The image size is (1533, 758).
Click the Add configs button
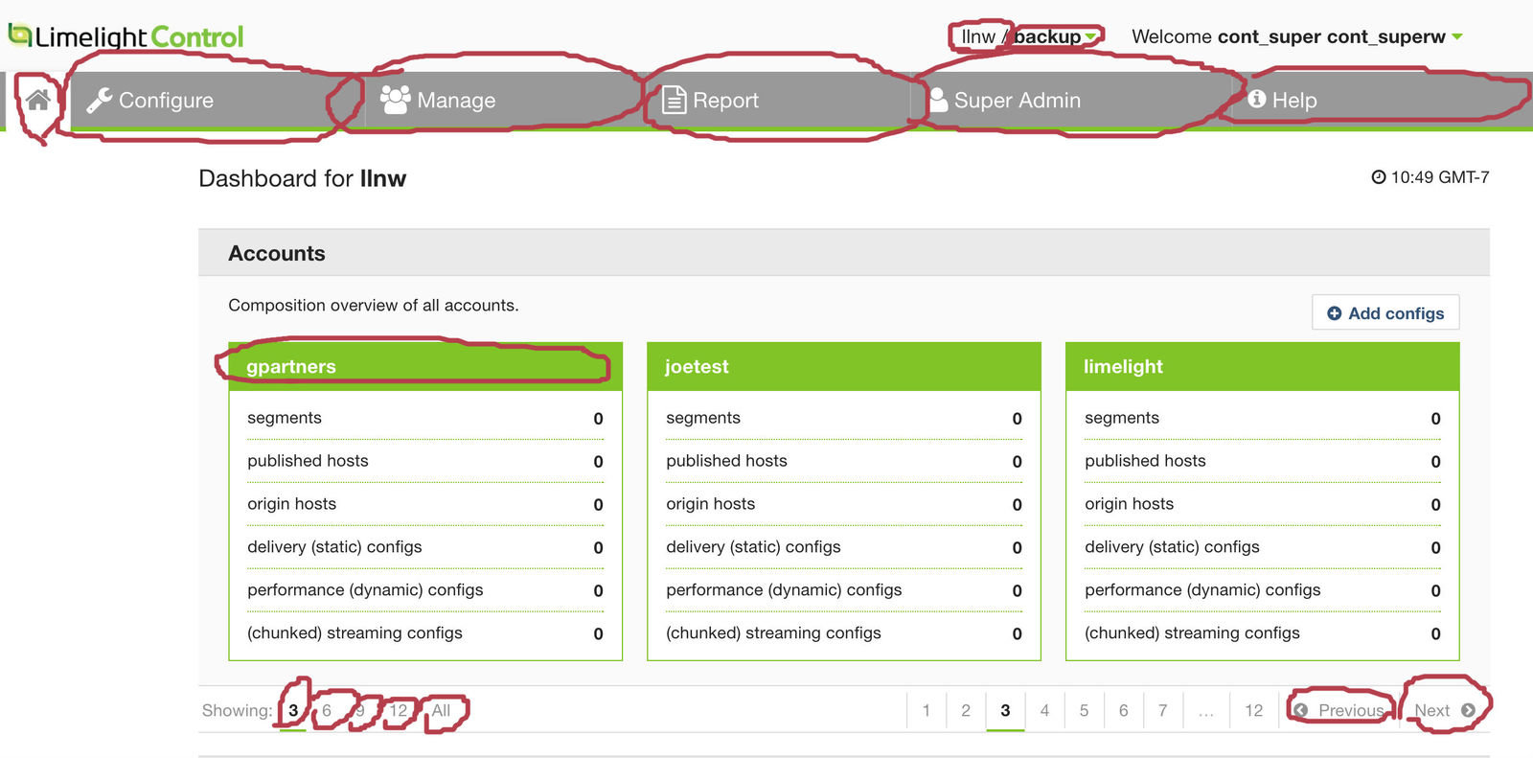pos(1385,312)
